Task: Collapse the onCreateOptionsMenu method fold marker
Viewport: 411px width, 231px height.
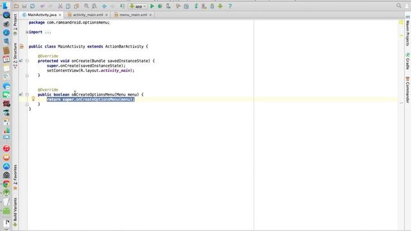Action: [27, 94]
